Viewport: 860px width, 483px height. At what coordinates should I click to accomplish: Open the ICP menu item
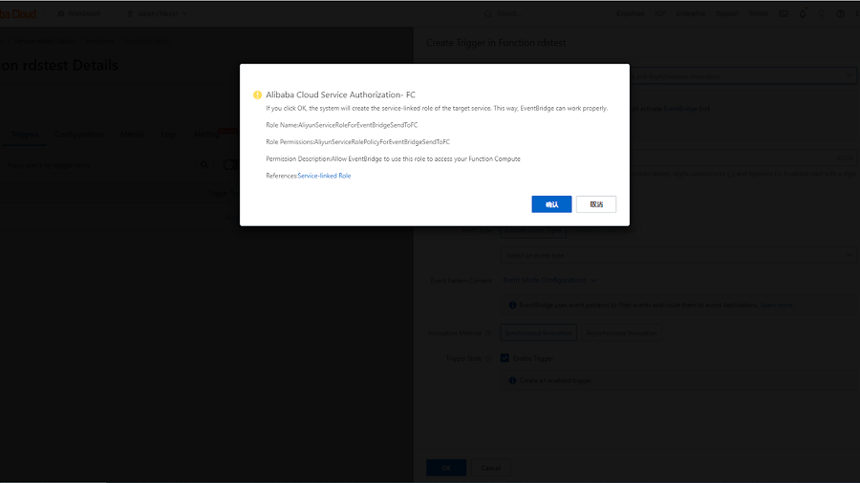(x=660, y=13)
